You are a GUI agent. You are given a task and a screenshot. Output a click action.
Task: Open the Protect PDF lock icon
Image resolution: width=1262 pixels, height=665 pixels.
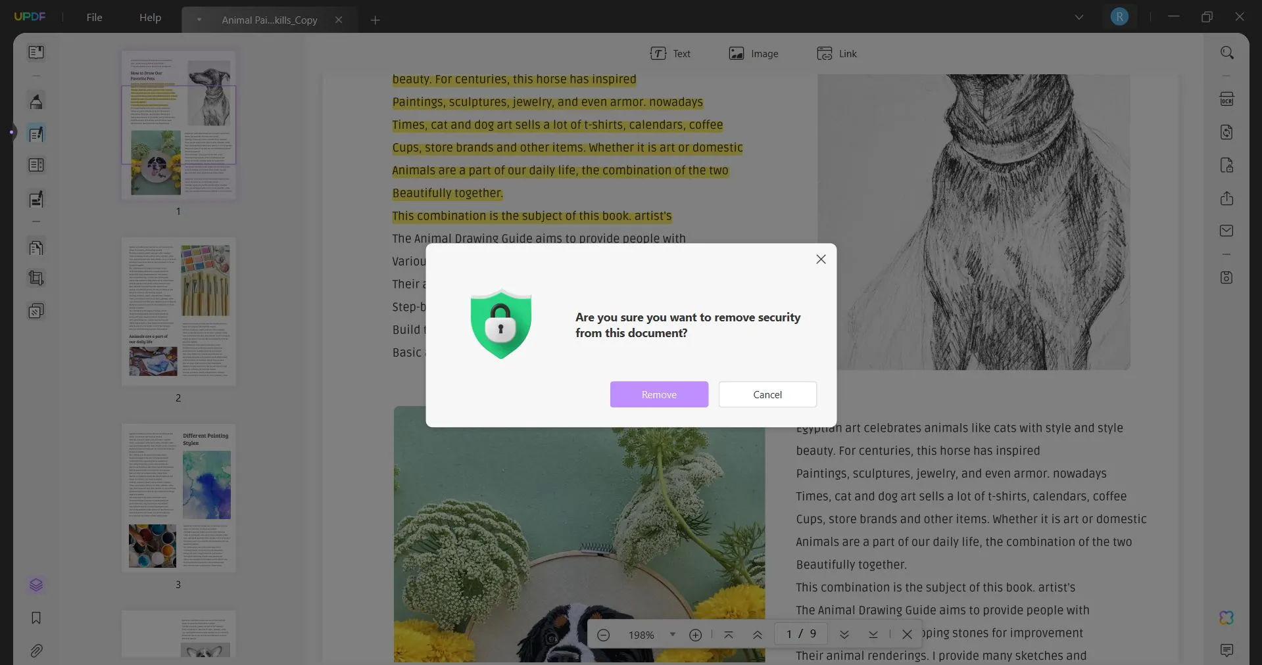pos(1226,165)
